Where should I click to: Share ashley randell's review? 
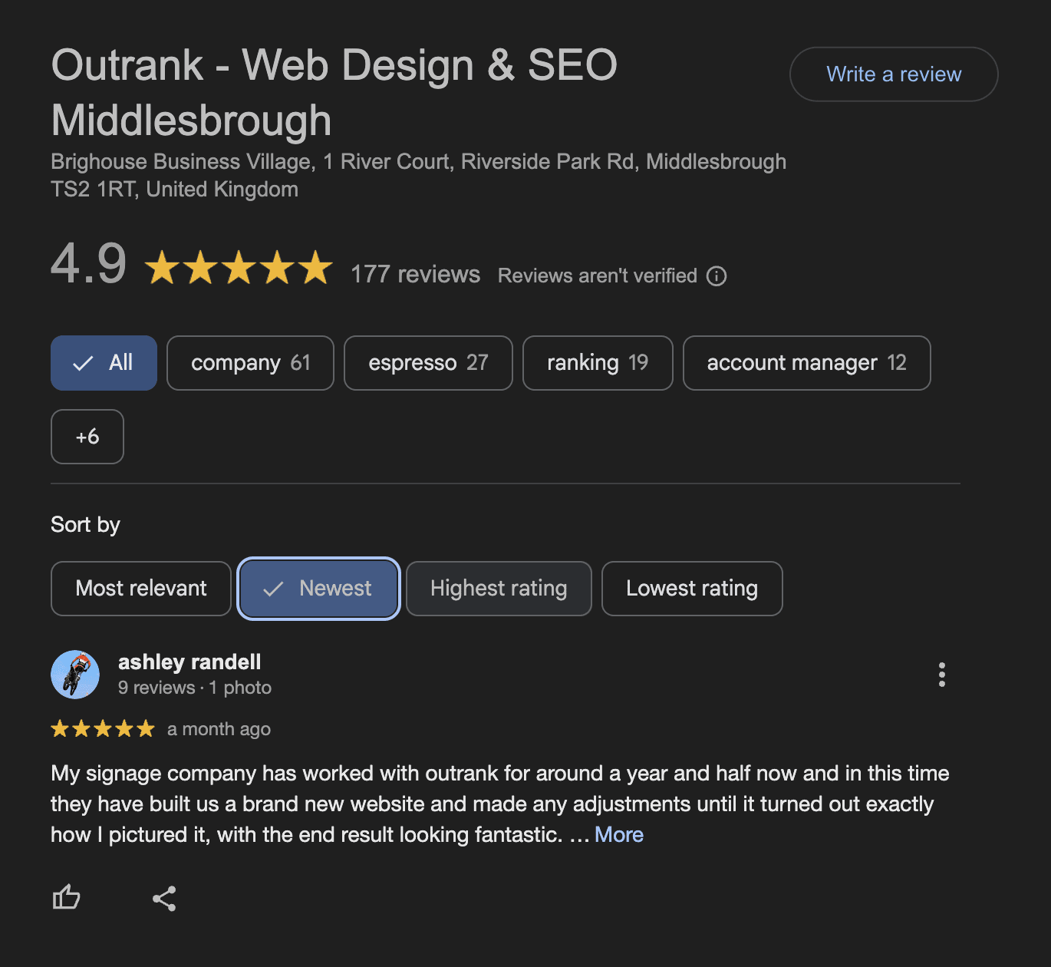pos(164,898)
